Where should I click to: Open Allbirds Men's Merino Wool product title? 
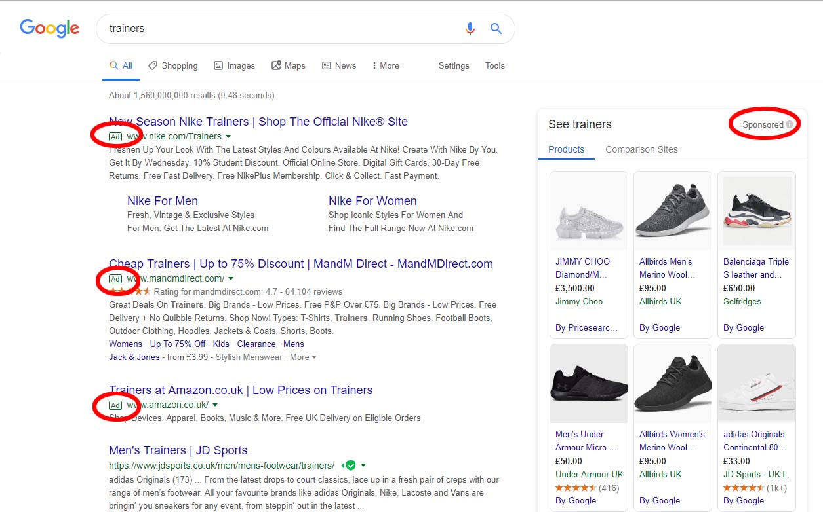[667, 268]
